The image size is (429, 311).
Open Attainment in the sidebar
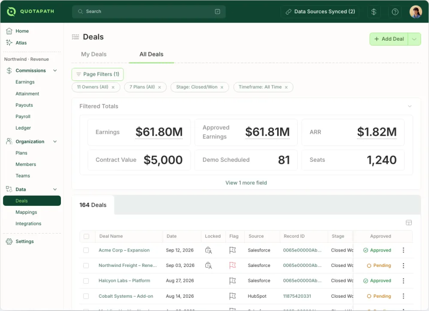pos(27,94)
